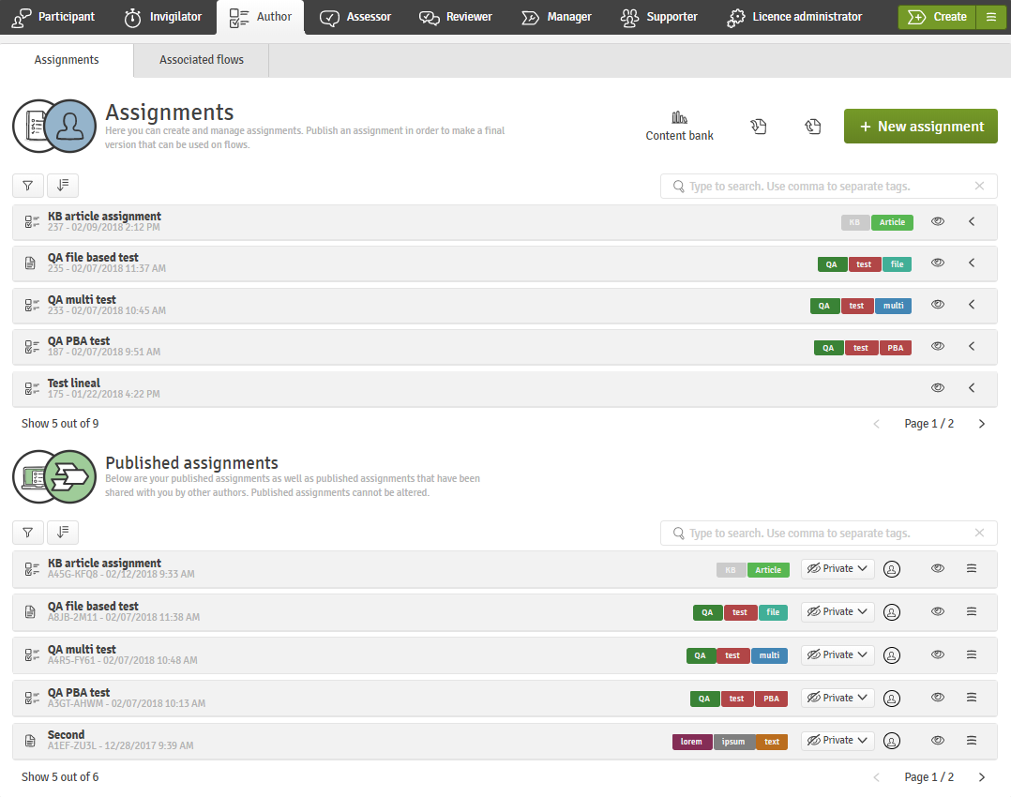Preview published QA file based test via eye

(x=938, y=611)
